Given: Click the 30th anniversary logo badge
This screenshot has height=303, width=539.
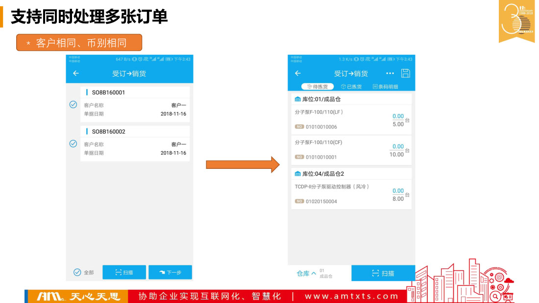Looking at the screenshot, I should pos(516,22).
